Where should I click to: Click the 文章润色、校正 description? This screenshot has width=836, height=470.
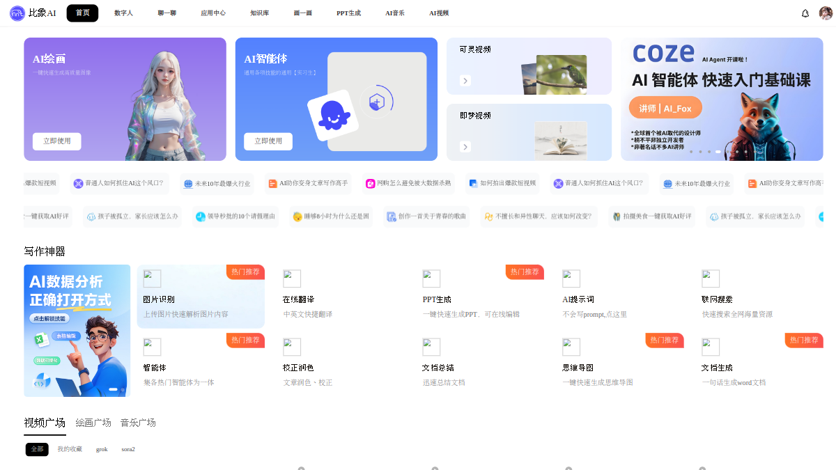(308, 382)
